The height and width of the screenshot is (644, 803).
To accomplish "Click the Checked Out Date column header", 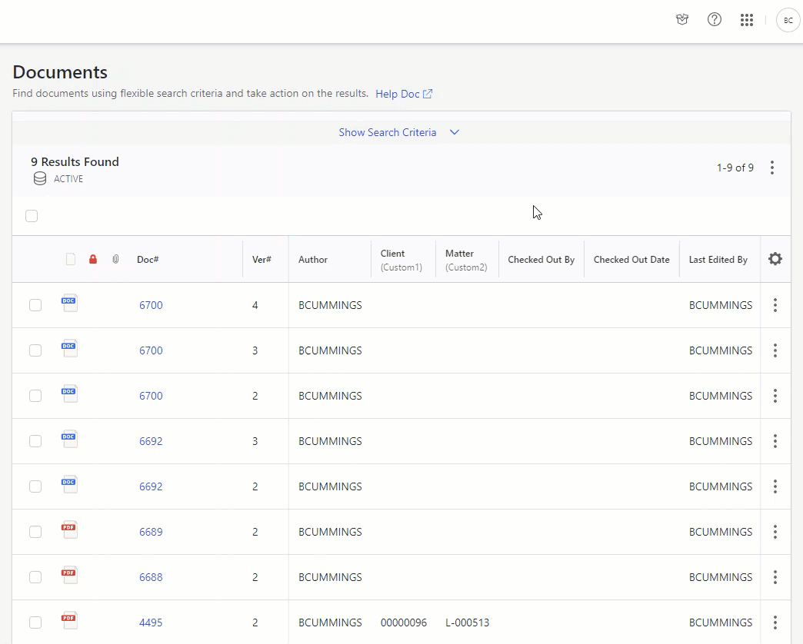I will 631,260.
